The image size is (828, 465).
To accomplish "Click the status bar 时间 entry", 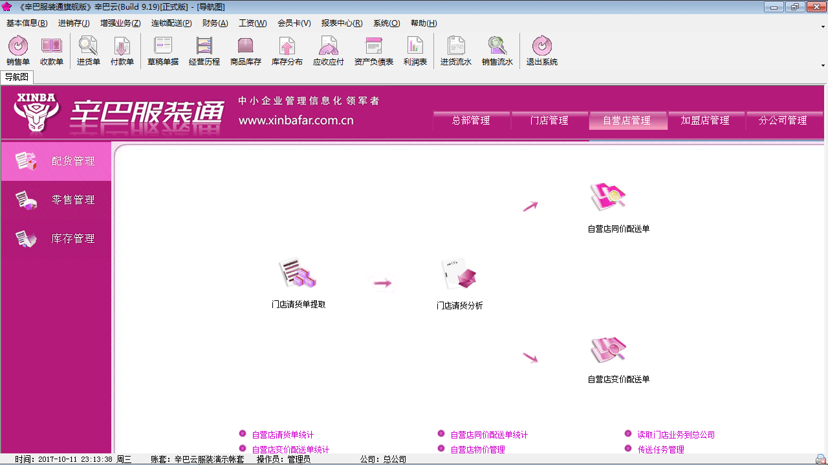I will [73, 459].
